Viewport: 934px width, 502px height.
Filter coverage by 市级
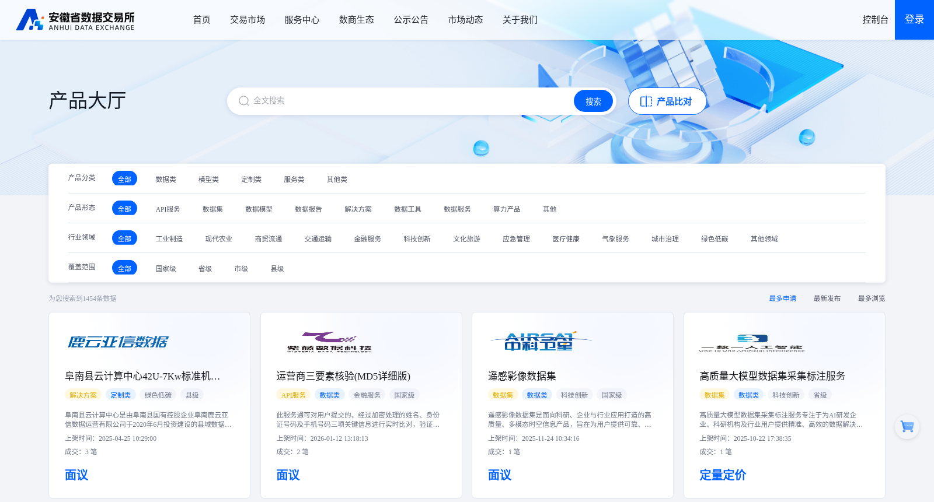click(241, 269)
